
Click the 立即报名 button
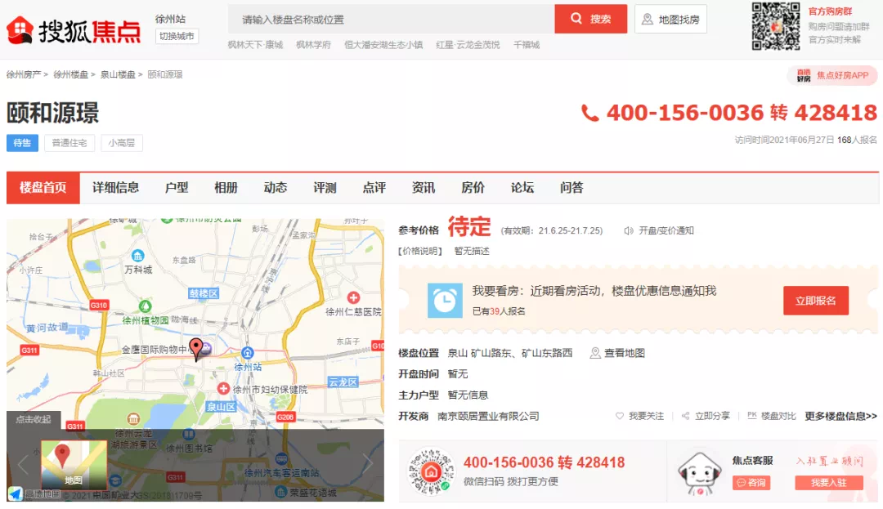(x=815, y=301)
